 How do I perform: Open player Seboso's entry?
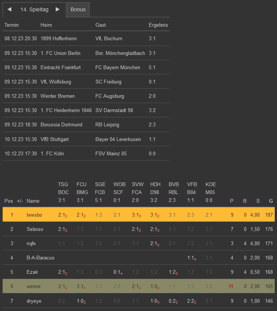35,229
